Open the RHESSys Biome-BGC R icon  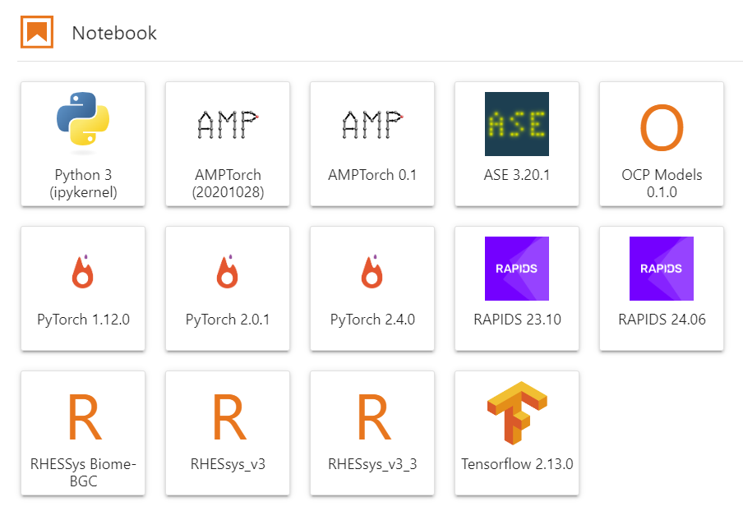tap(85, 417)
